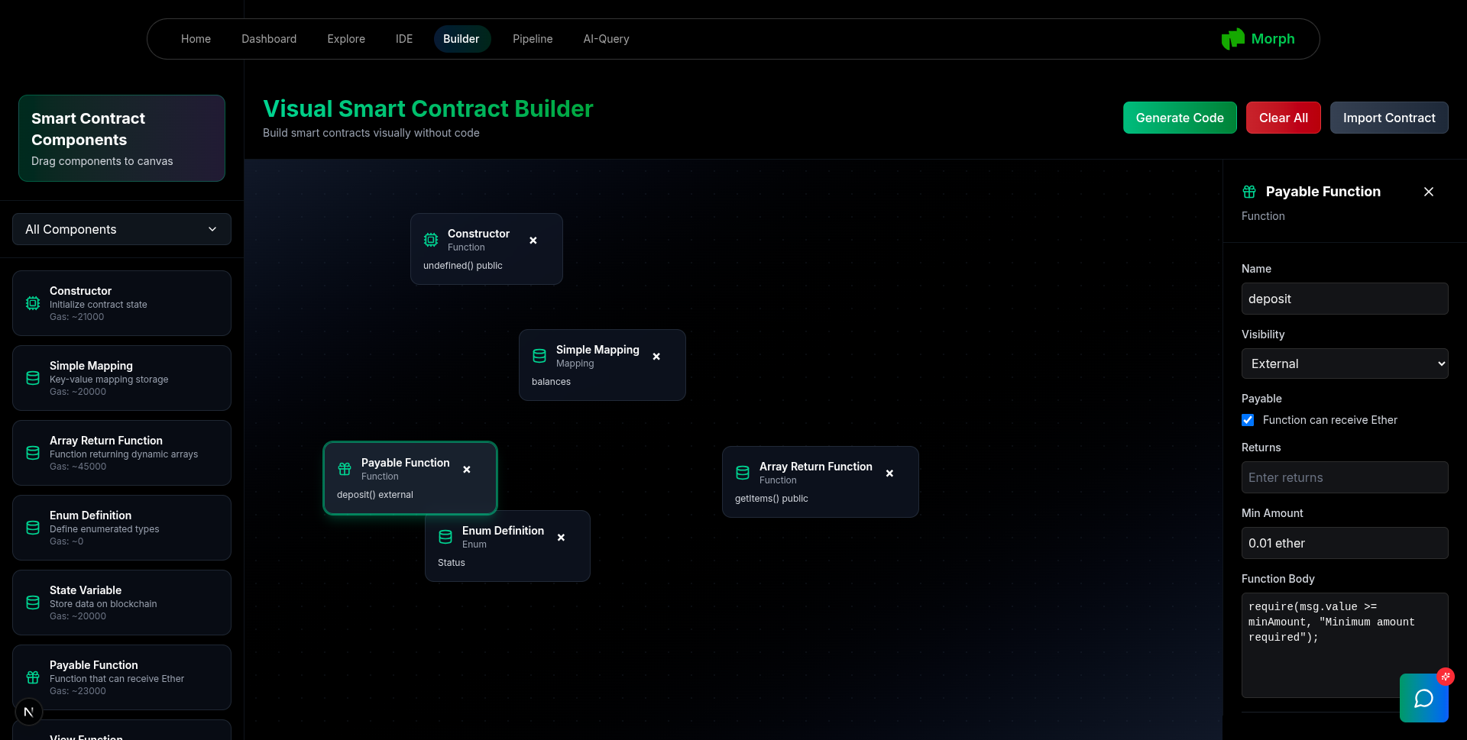Click the Clear All button
1467x740 pixels.
point(1284,118)
